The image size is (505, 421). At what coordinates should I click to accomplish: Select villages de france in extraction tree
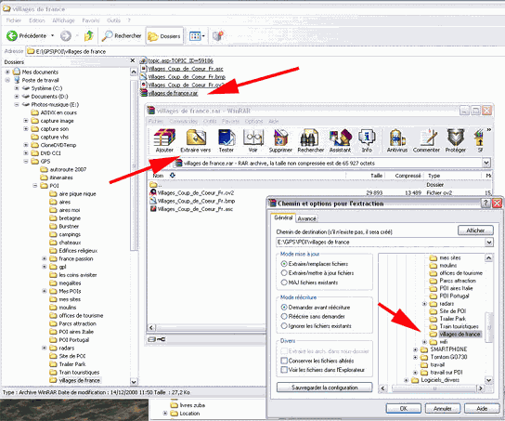click(460, 335)
